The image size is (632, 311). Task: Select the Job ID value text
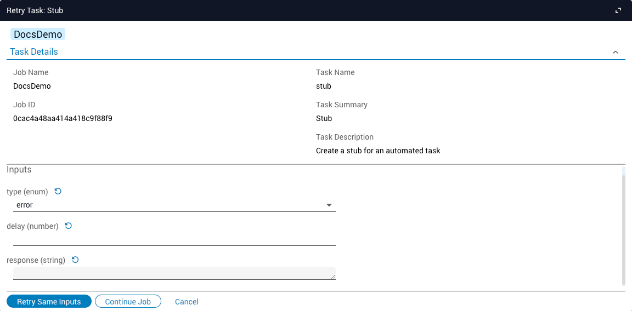point(63,118)
